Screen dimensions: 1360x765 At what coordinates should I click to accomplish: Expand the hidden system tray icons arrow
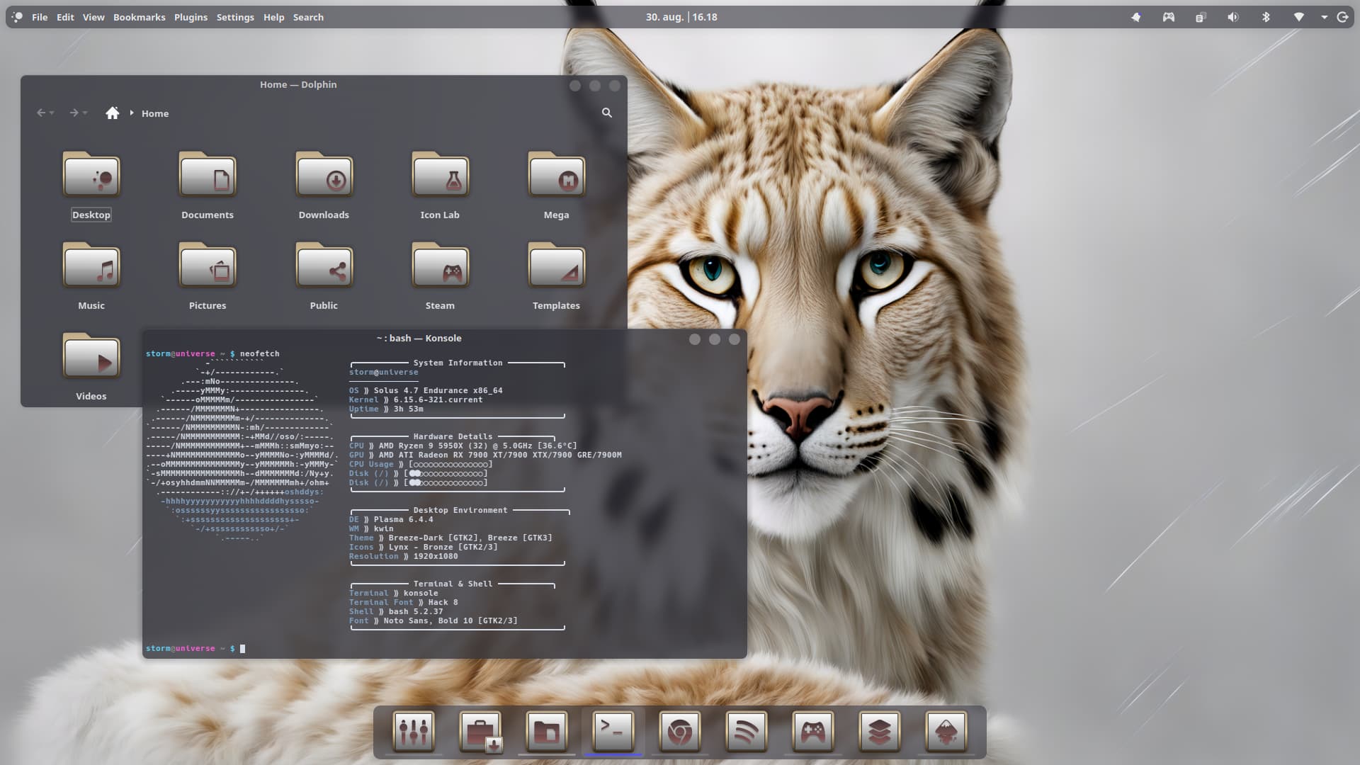1324,17
